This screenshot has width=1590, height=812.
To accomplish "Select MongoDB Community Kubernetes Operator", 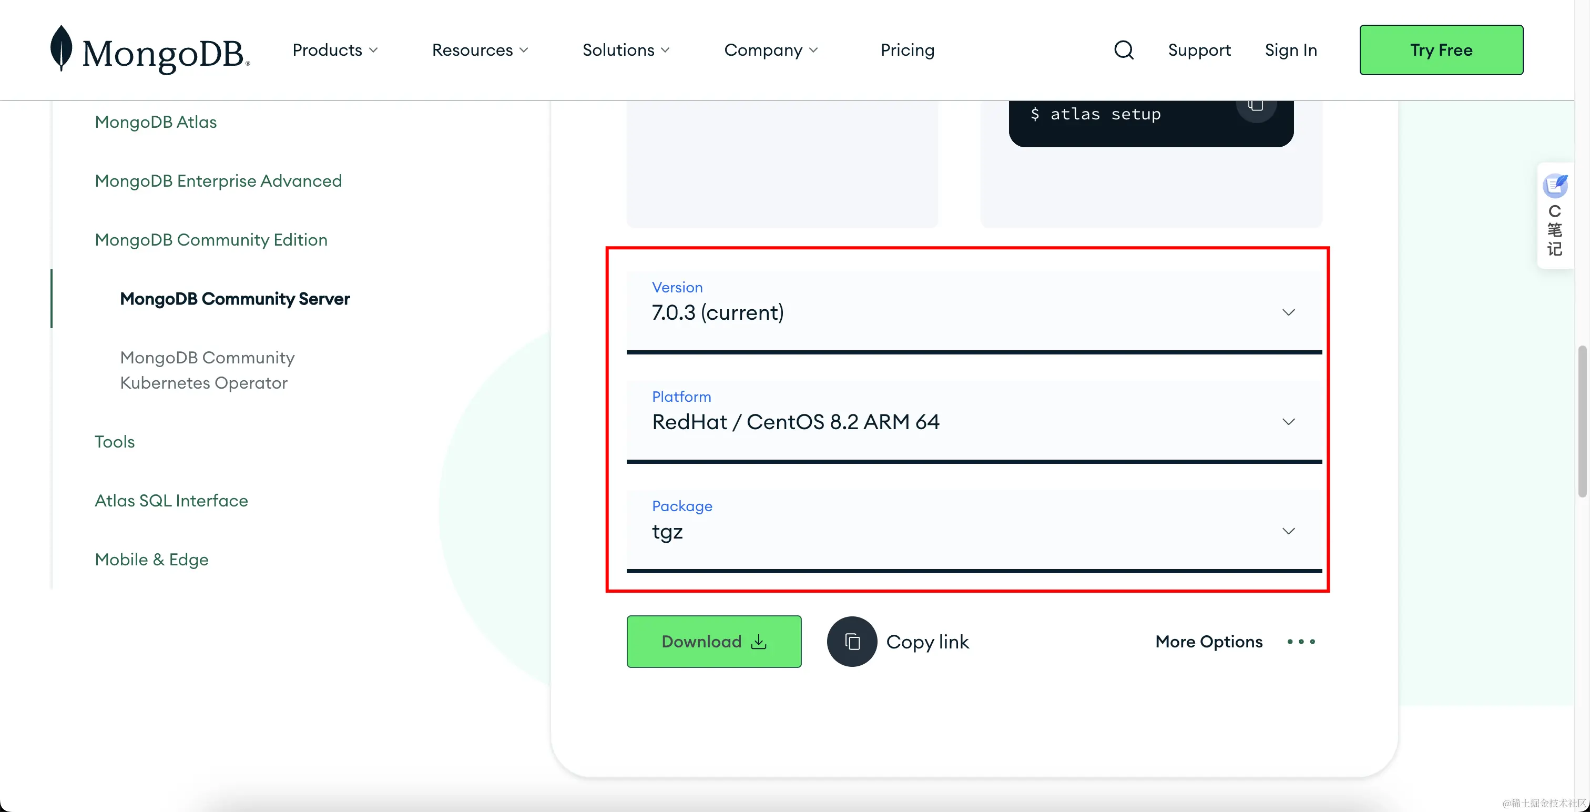I will point(207,370).
